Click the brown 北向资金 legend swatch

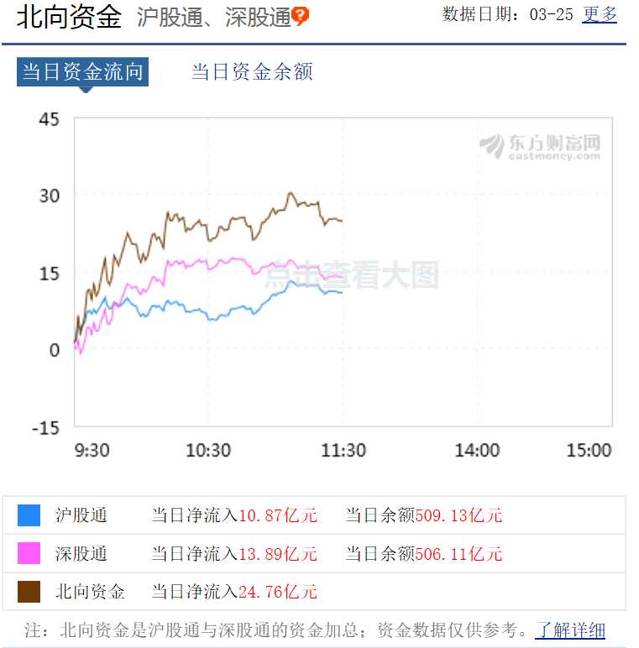coord(29,592)
